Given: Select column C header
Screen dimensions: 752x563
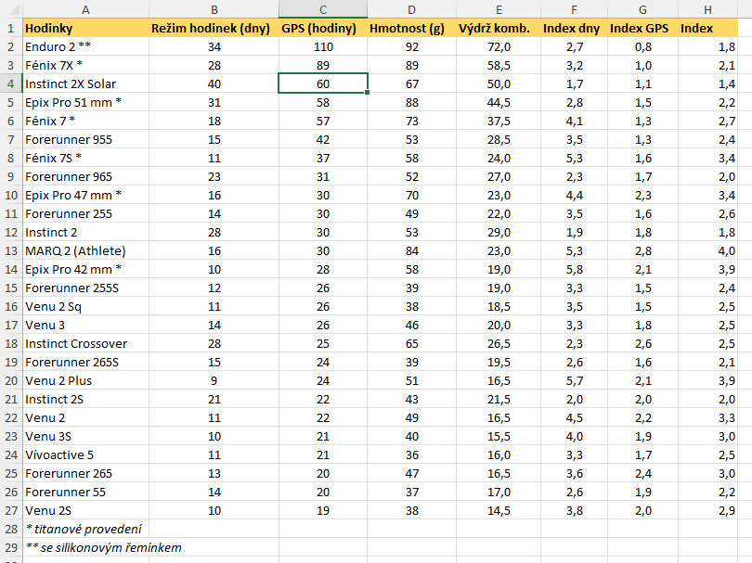Looking at the screenshot, I should click(323, 9).
